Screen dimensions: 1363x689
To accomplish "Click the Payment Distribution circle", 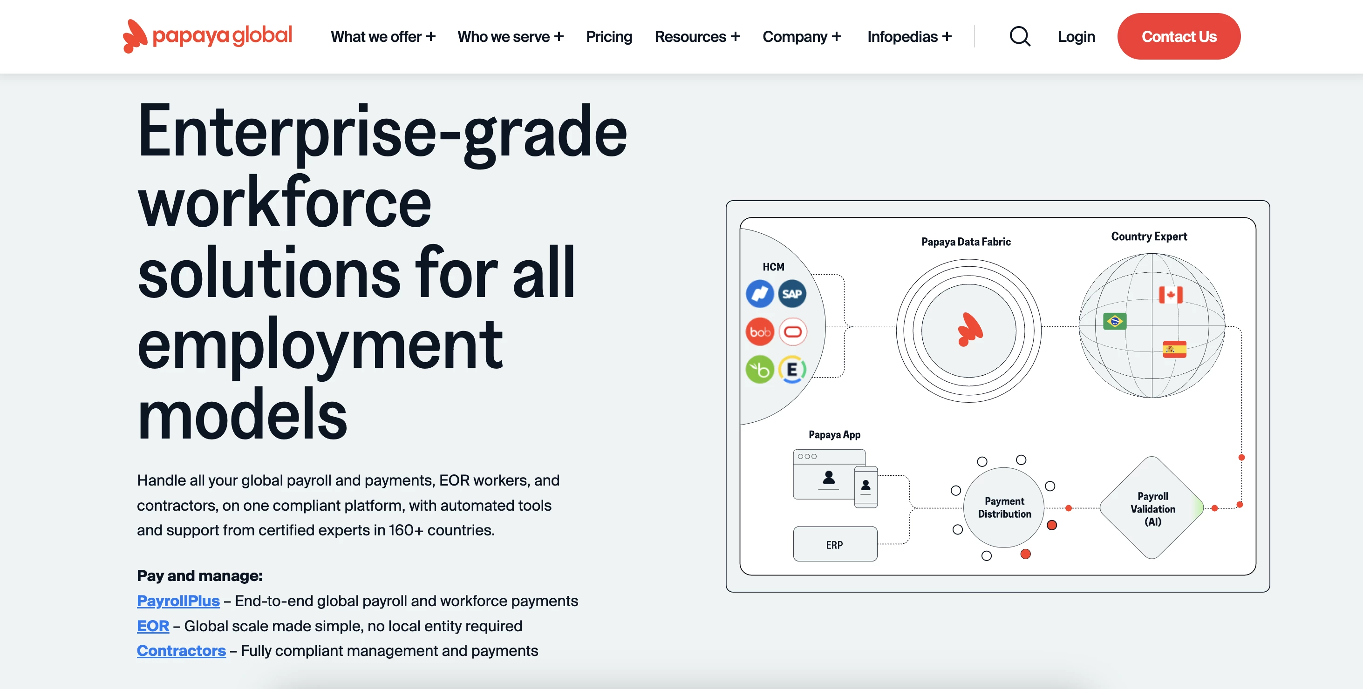I will [x=1004, y=507].
